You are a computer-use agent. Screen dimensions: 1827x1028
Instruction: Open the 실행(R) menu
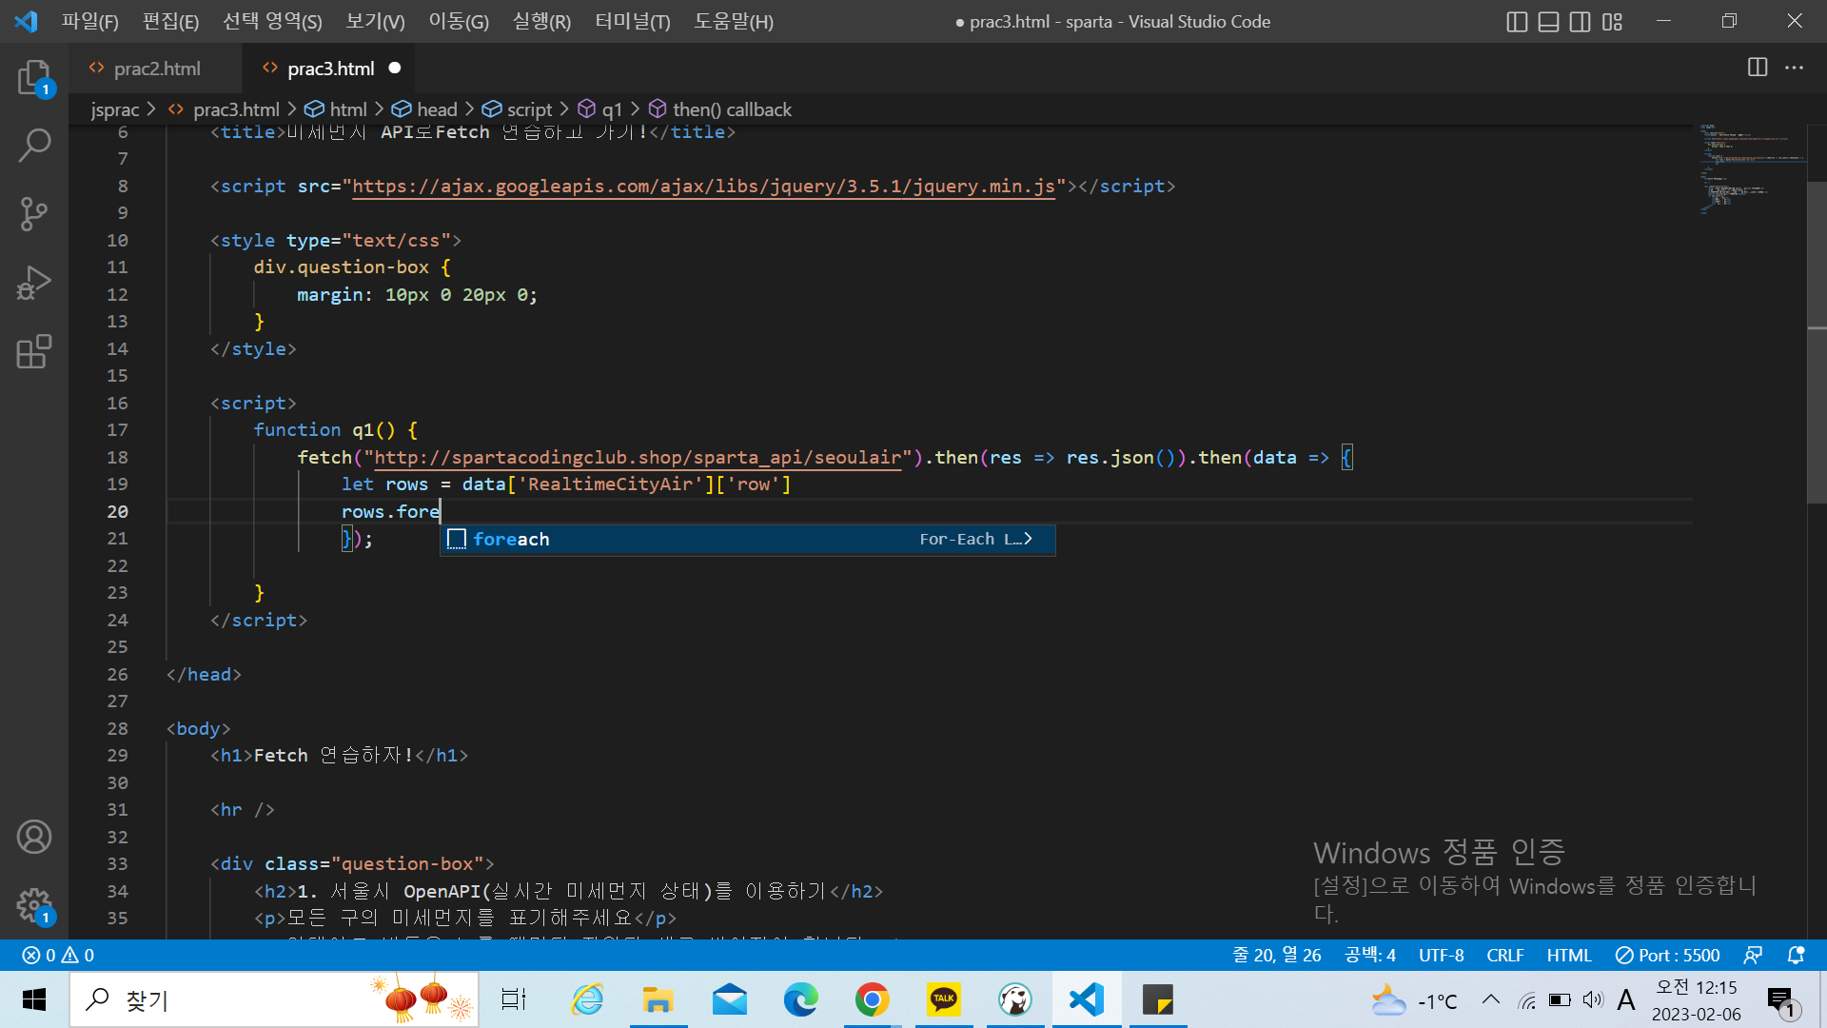pos(541,21)
